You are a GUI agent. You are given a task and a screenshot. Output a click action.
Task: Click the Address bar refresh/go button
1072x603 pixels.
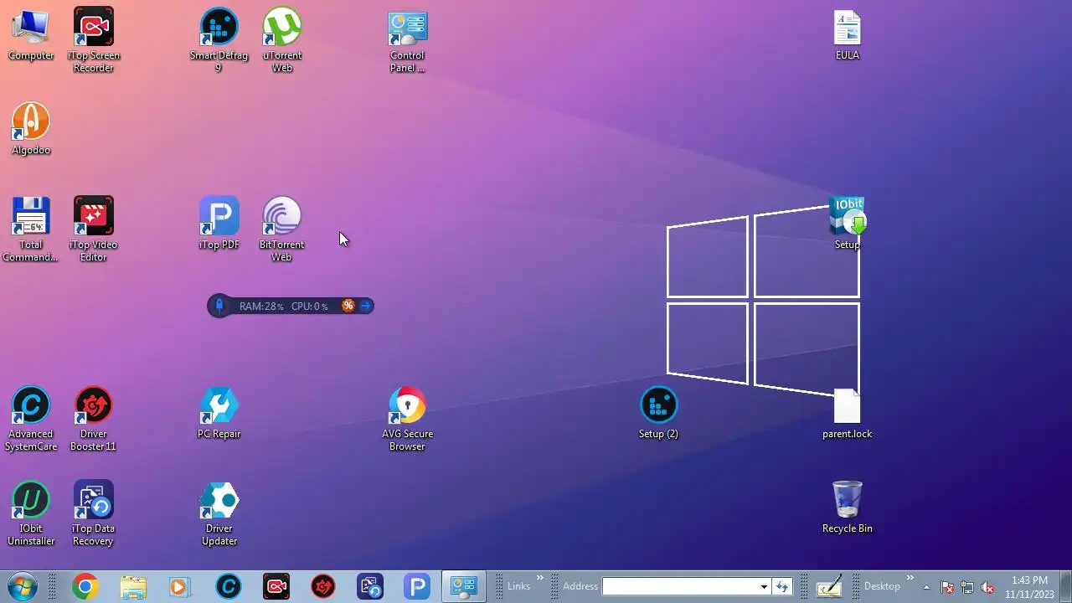[x=782, y=586]
